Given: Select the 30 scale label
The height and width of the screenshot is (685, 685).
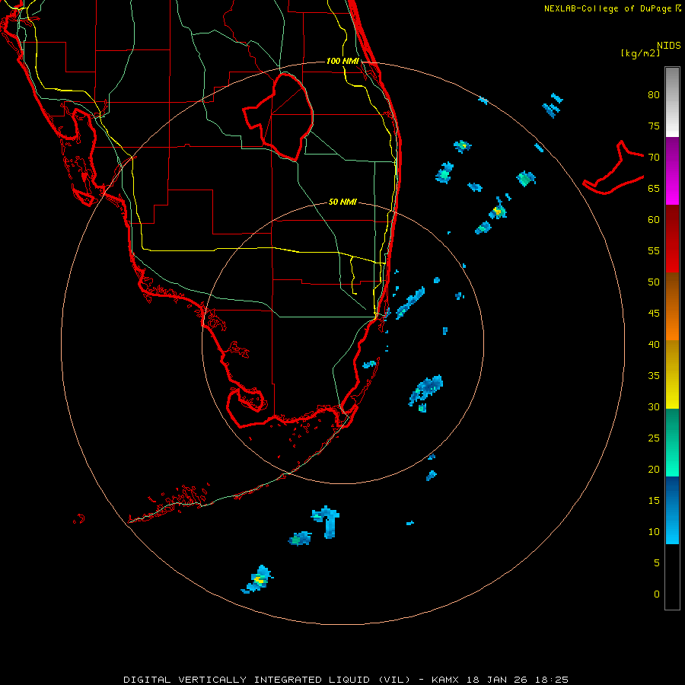Looking at the screenshot, I should [x=654, y=406].
